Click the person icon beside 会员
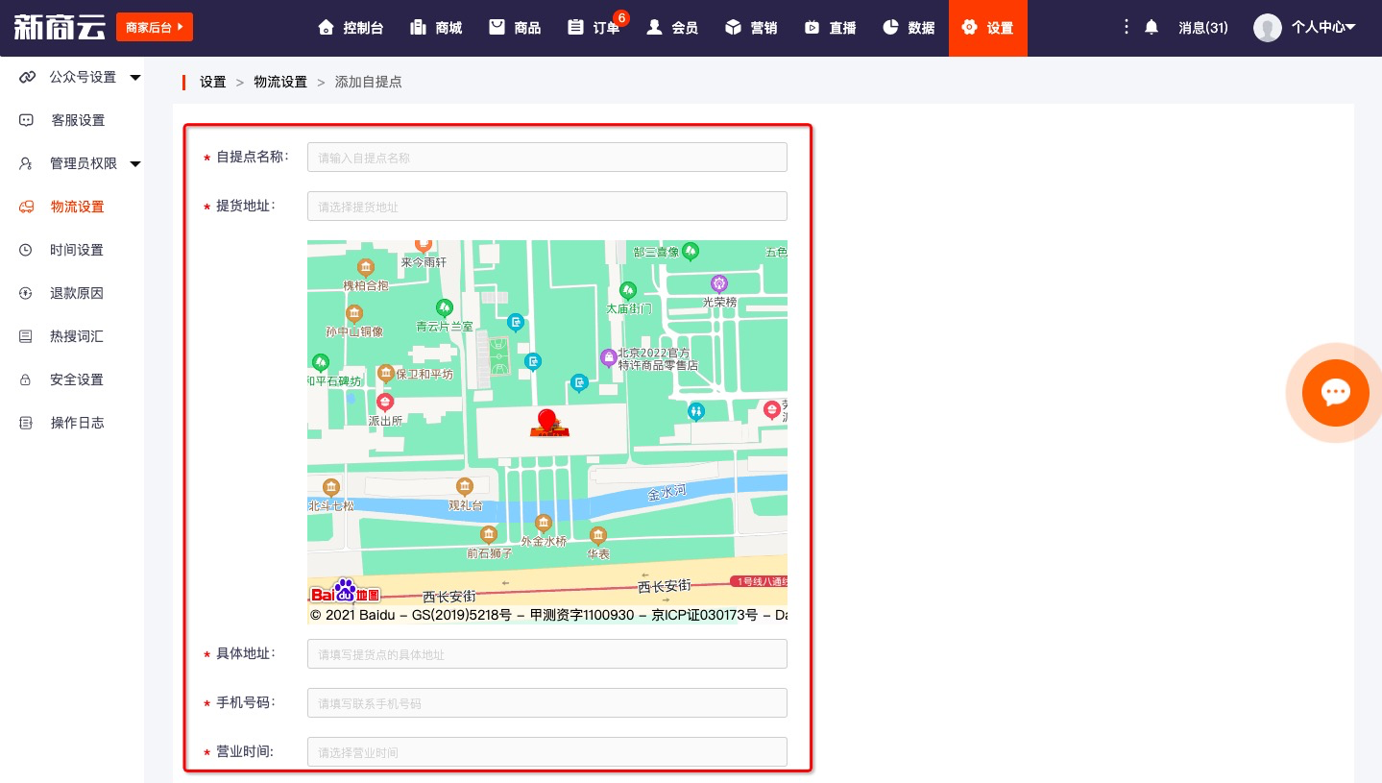 (x=654, y=27)
